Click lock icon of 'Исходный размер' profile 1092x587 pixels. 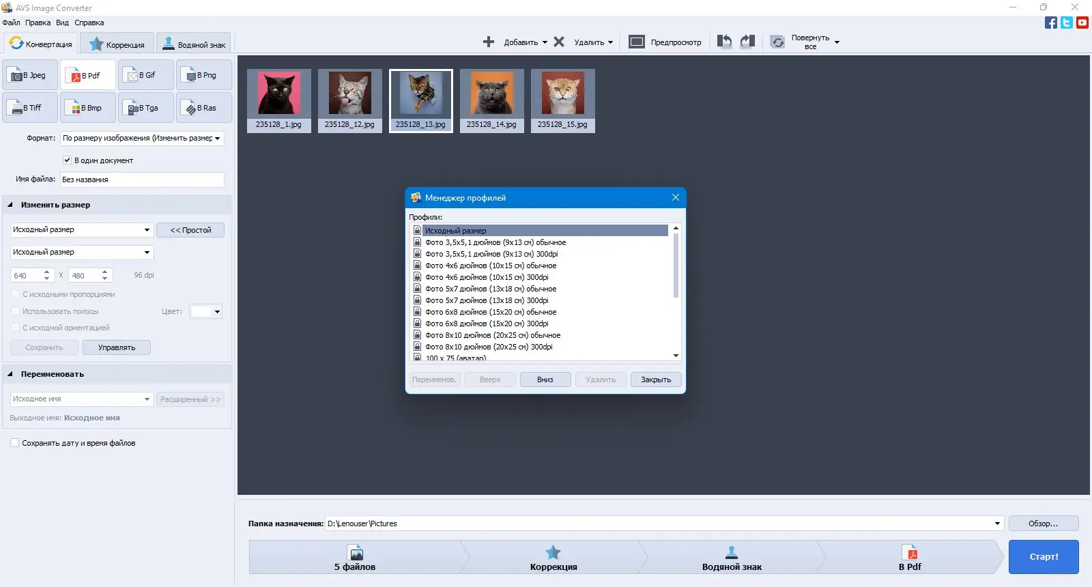click(417, 231)
